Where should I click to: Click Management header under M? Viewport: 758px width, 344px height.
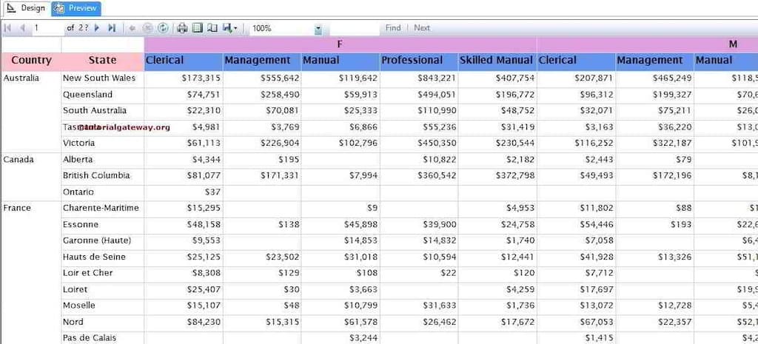click(655, 61)
